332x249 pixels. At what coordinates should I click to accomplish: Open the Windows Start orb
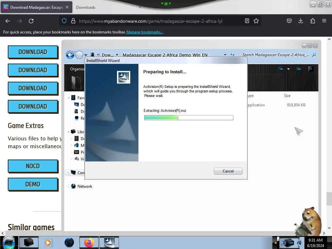point(8,243)
